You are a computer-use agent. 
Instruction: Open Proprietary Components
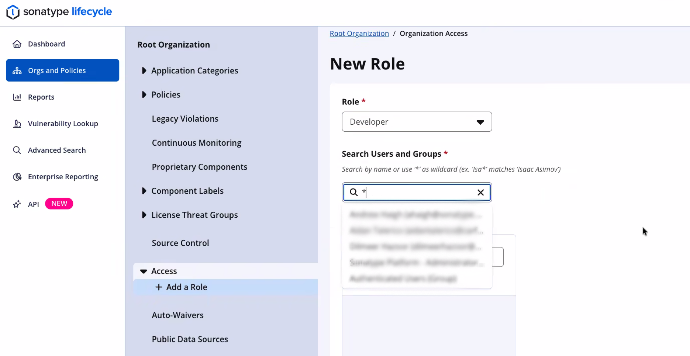tap(199, 167)
